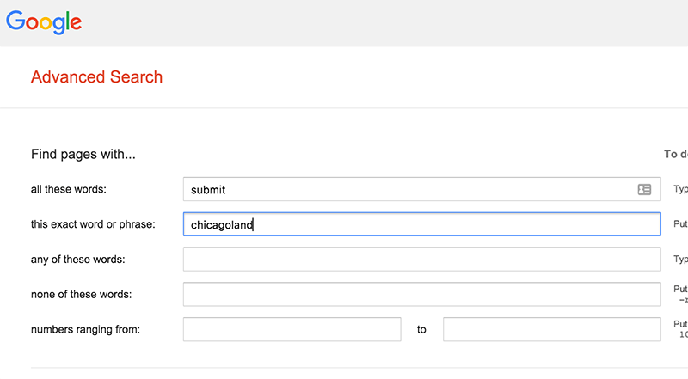Click the 'numbers ranging from' start field
Viewport: 688px width, 379px height.
[x=292, y=329]
